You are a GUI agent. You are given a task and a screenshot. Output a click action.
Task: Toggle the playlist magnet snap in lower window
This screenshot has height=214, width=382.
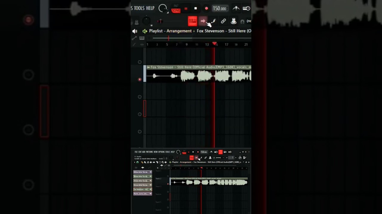click(138, 162)
